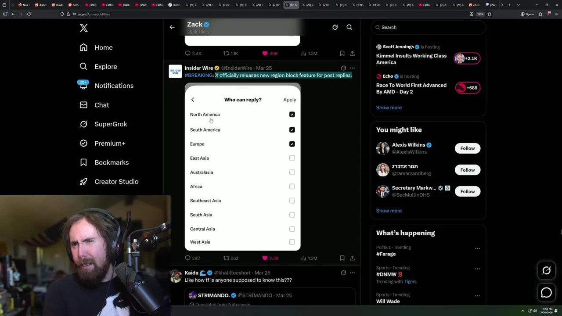Open options for Will Wade trend
This screenshot has height=316, width=562.
(477, 295)
